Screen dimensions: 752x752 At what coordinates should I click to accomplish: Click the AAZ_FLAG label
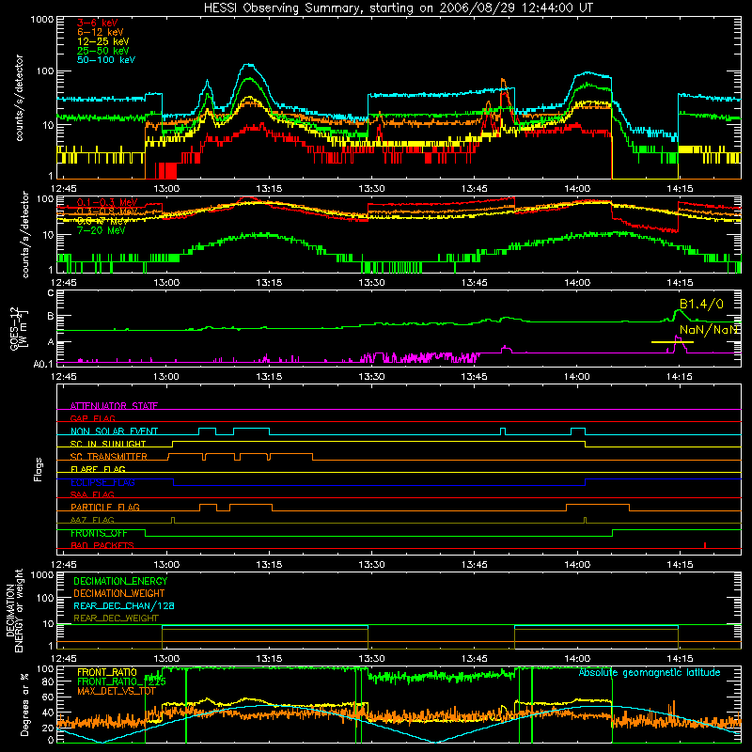(92, 520)
